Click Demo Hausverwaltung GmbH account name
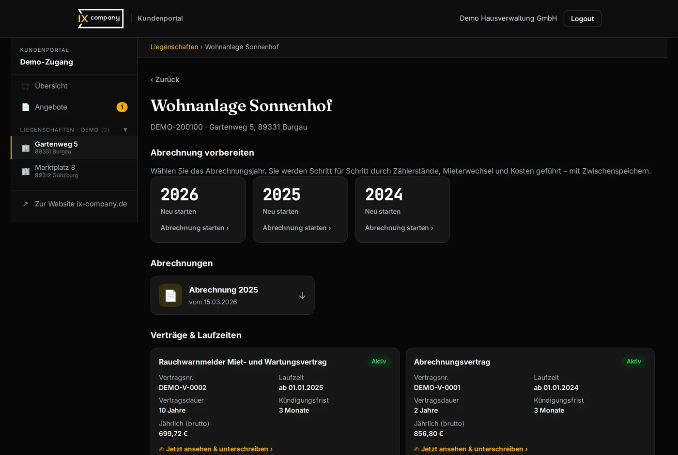678x455 pixels. (x=508, y=18)
